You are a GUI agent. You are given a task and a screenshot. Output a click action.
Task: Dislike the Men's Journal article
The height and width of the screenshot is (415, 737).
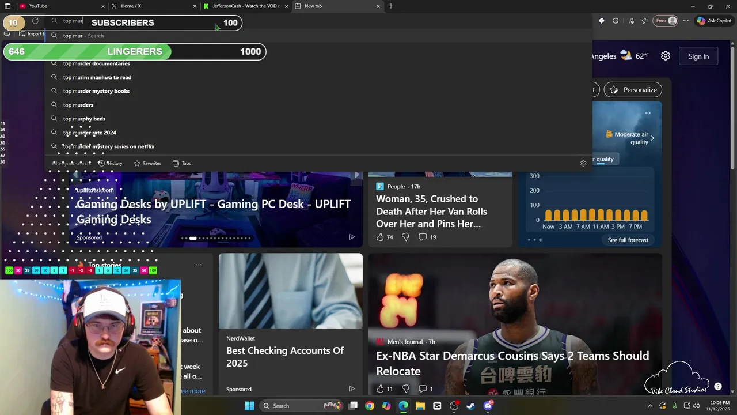[405, 389]
